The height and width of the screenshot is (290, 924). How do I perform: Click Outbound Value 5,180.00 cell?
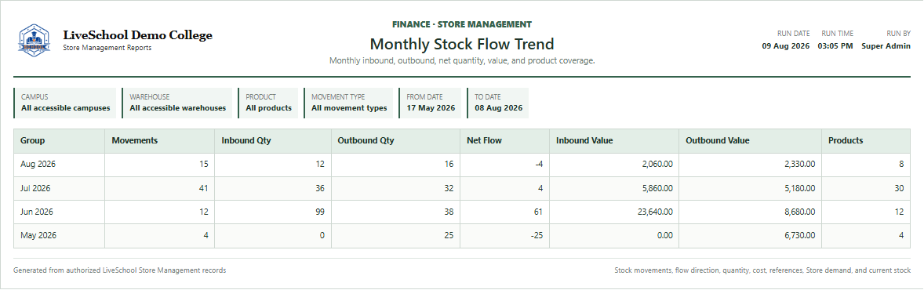click(750, 189)
